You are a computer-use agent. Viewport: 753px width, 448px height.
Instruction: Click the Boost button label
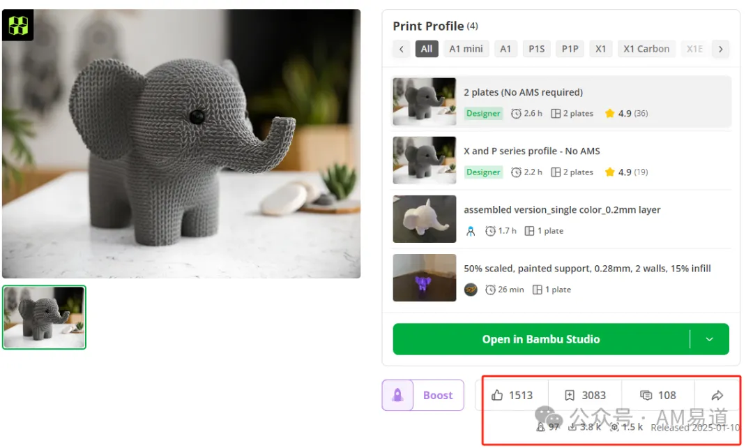[x=438, y=395]
